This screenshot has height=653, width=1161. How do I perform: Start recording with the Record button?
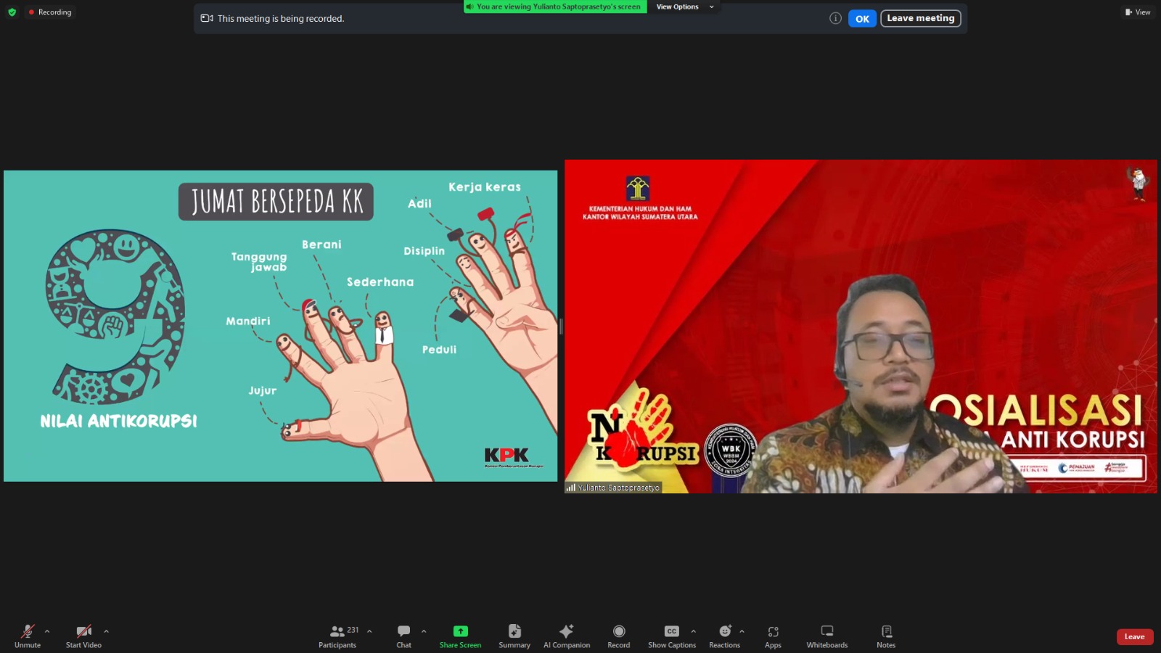tap(618, 636)
